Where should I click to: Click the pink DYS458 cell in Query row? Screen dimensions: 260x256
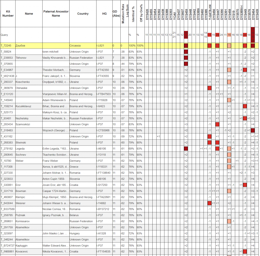(x=229, y=35)
